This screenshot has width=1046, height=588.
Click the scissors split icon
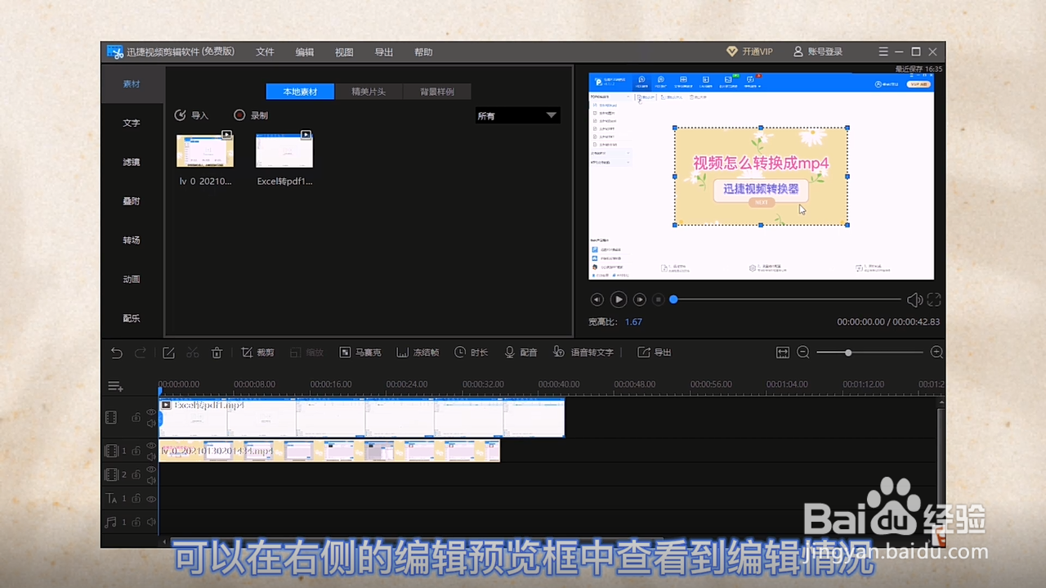pos(193,352)
